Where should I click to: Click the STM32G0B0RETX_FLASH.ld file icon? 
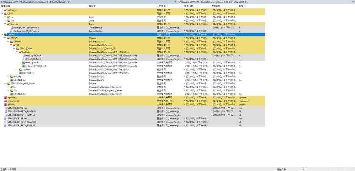[6, 112]
